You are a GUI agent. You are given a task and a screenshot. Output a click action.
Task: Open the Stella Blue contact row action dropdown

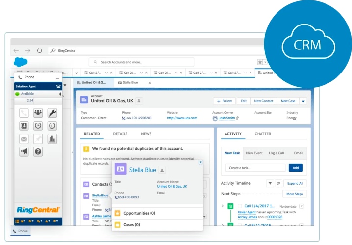(205, 196)
